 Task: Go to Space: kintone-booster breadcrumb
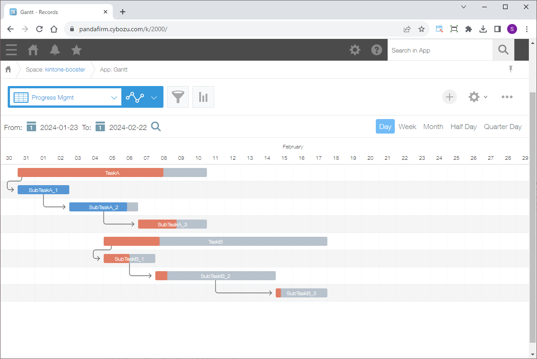[55, 70]
